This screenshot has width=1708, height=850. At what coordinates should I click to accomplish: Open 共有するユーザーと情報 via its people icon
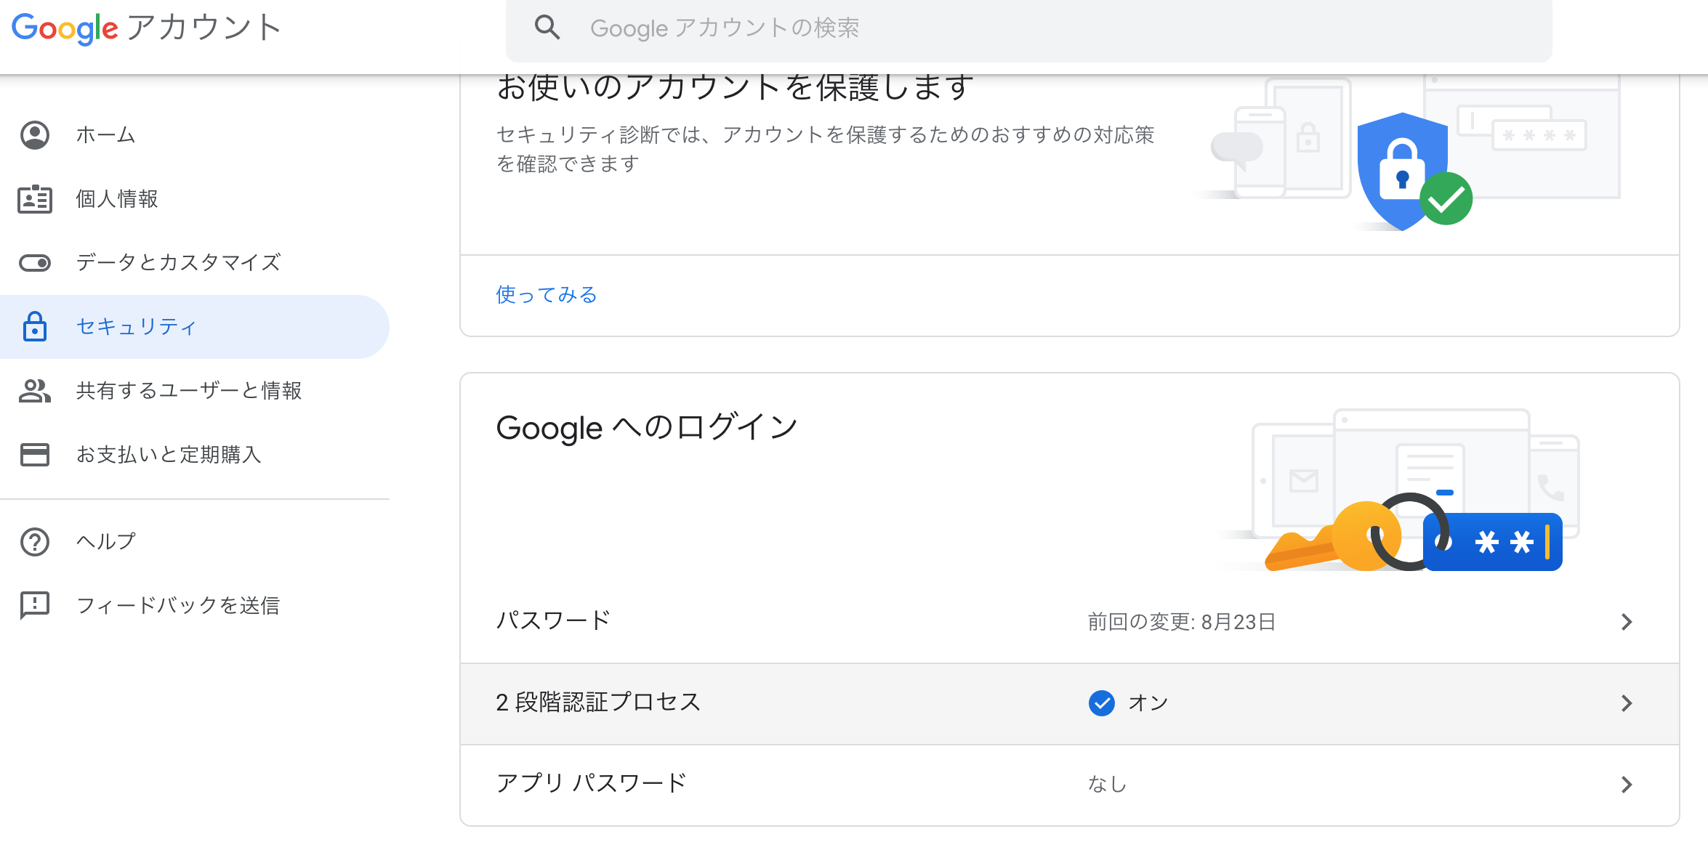click(34, 391)
